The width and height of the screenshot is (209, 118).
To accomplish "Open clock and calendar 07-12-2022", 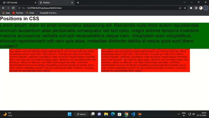I will (x=201, y=114).
